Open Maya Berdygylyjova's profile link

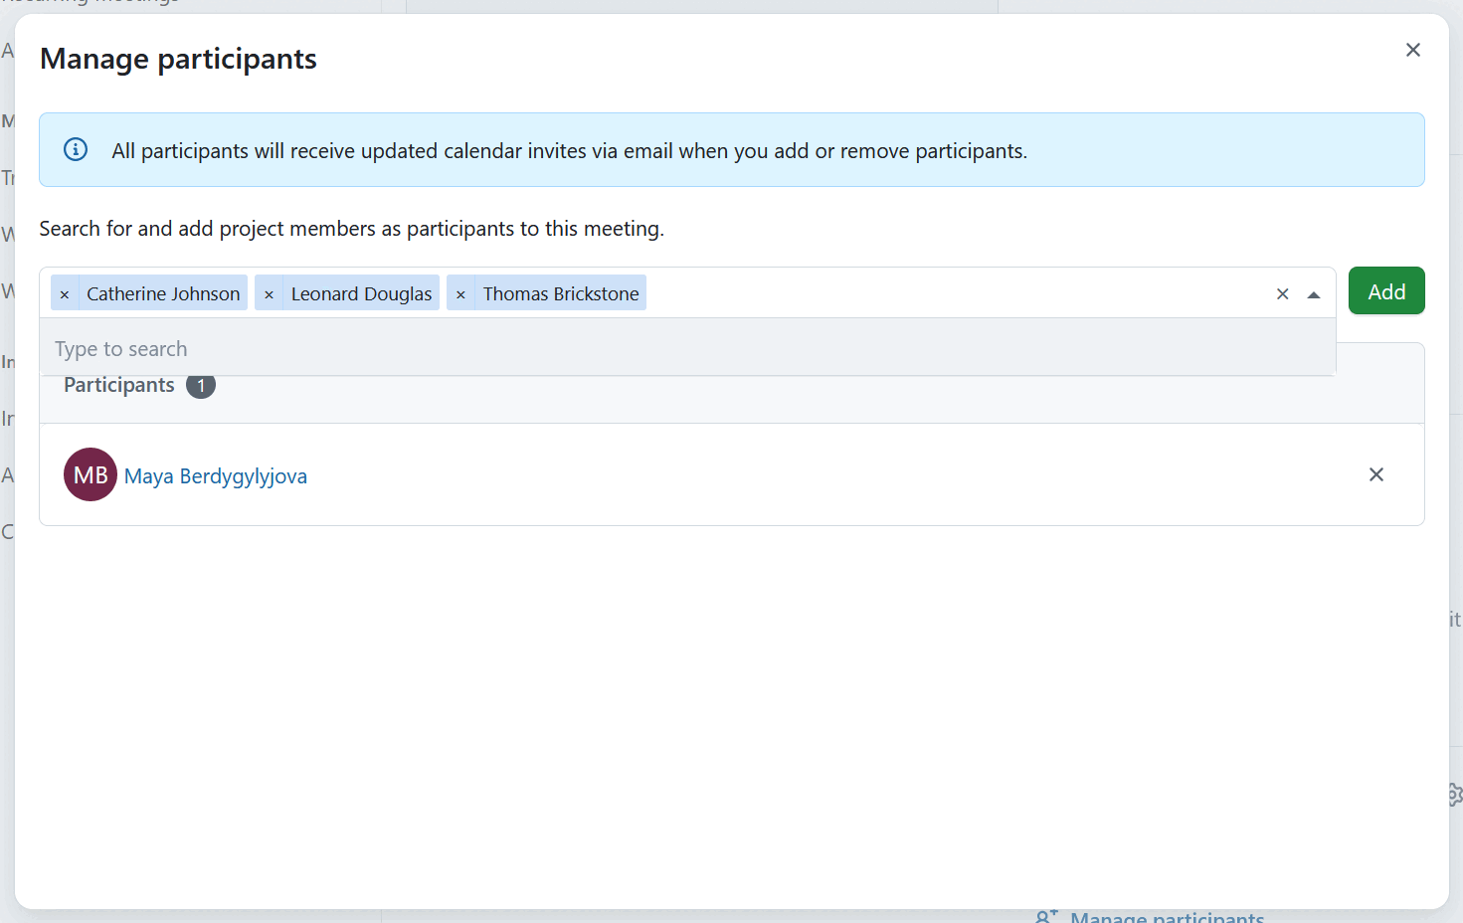point(216,476)
